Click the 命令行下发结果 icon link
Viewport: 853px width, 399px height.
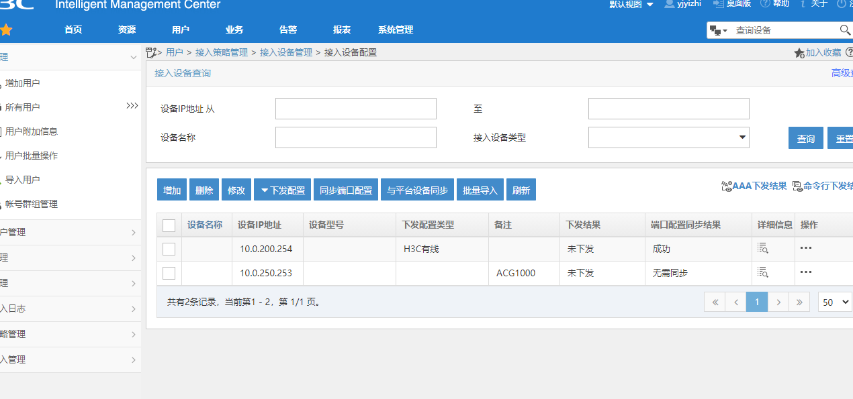pos(797,186)
